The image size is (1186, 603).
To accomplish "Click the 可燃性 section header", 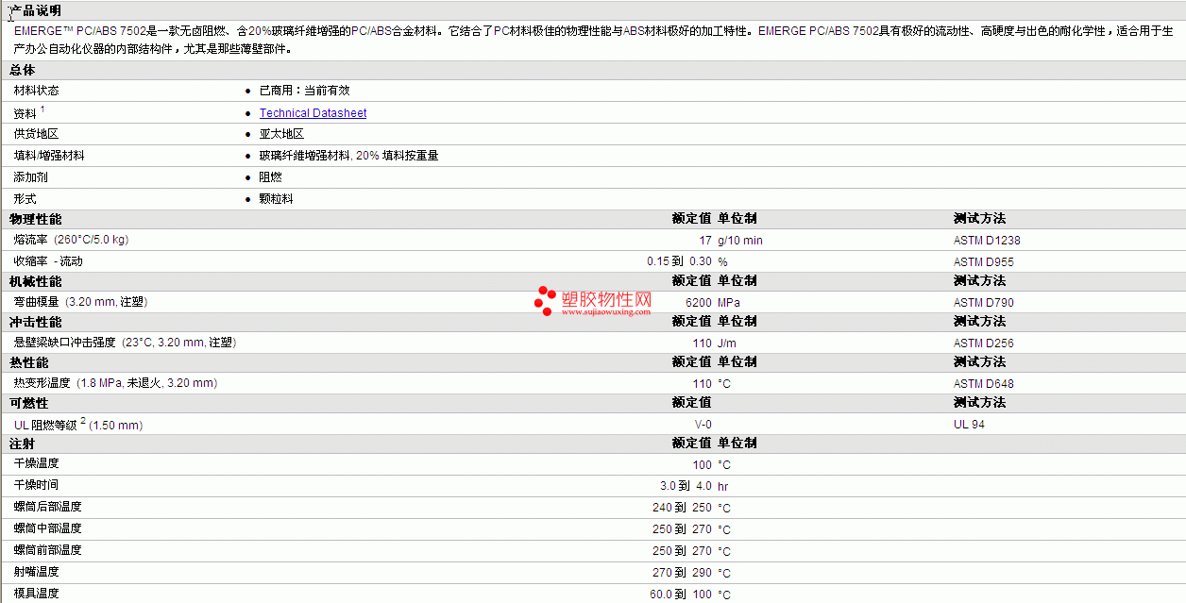I will click(x=29, y=403).
